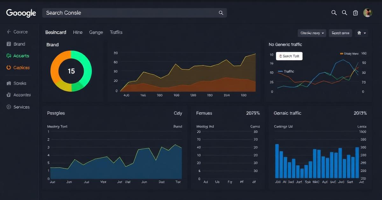Switch to the Hine tab
This screenshot has height=200, width=382.
pyautogui.click(x=78, y=32)
